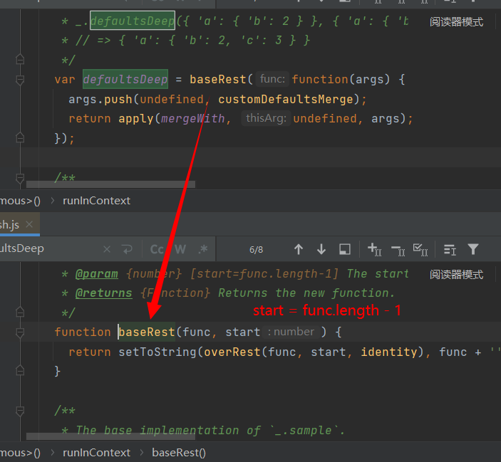The height and width of the screenshot is (462, 501).
Task: Collapse the defaultsDeep declaration fold marker
Action: point(20,80)
